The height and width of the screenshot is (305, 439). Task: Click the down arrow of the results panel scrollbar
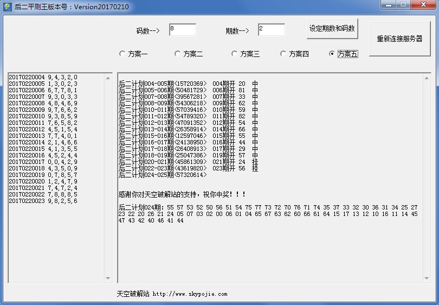(426, 278)
